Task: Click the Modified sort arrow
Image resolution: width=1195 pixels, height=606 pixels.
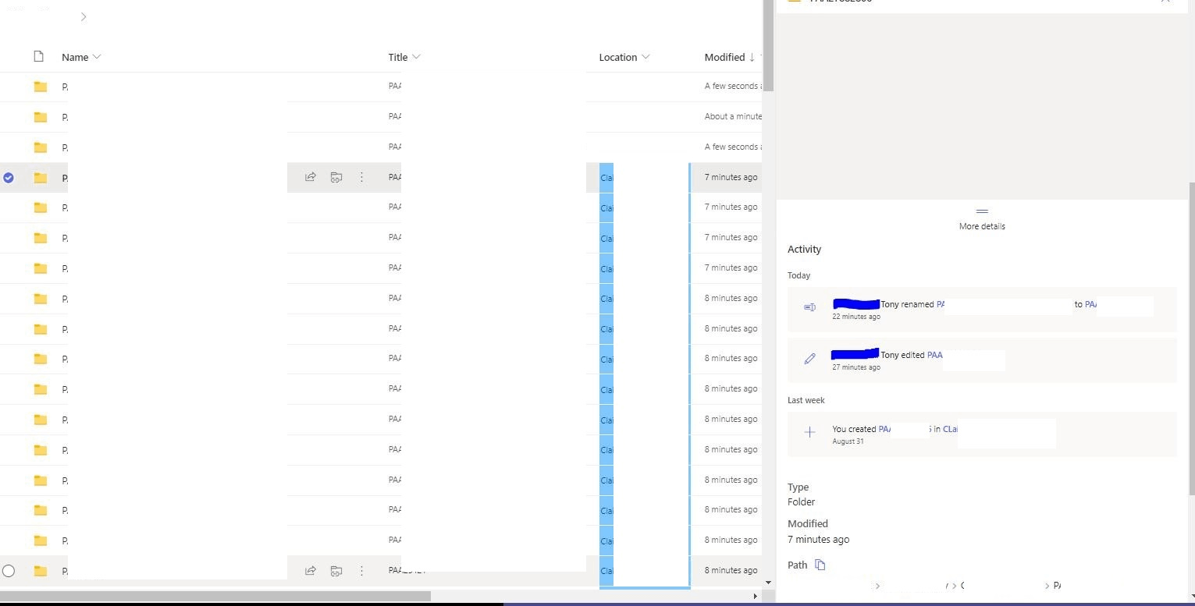Action: coord(752,57)
